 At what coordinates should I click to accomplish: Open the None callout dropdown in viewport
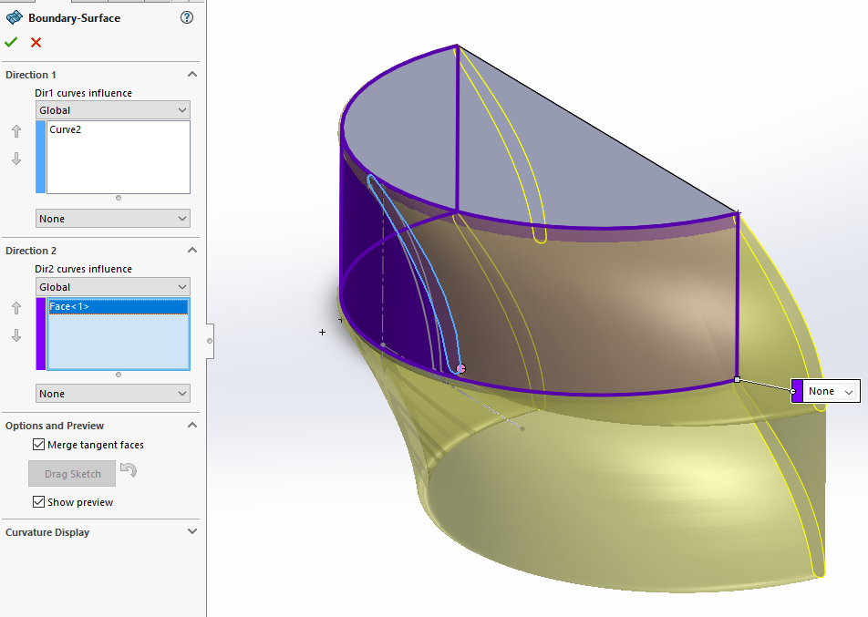831,391
